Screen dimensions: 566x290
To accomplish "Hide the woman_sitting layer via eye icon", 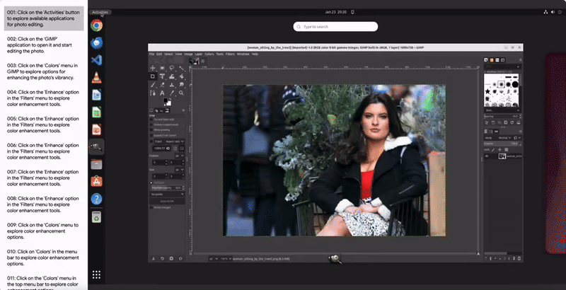I will 487,156.
